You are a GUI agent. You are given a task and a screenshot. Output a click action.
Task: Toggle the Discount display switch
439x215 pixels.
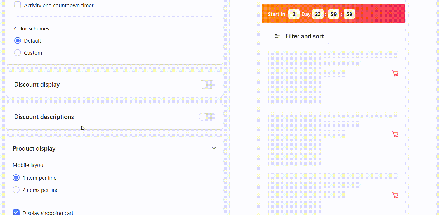point(207,84)
